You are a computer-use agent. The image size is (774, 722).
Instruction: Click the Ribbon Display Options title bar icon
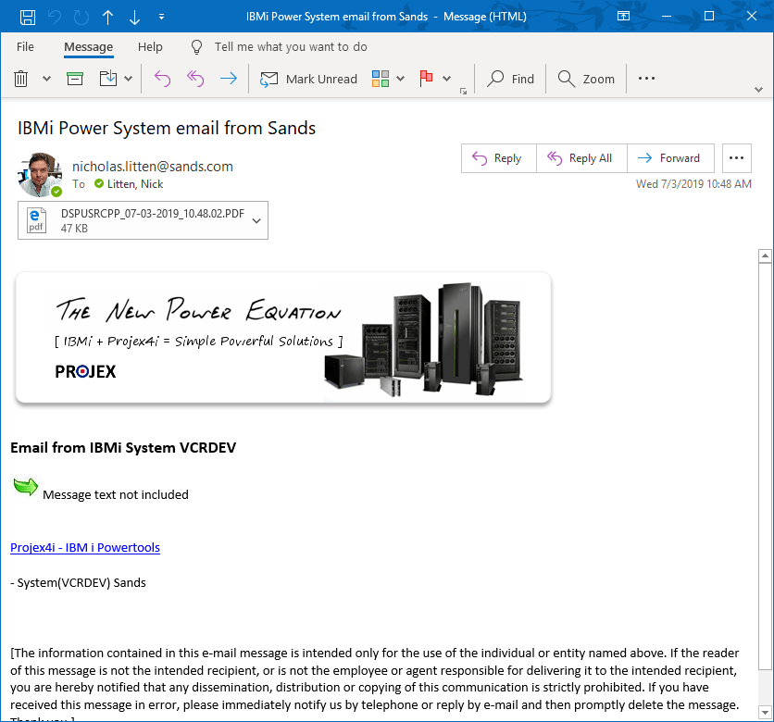pos(623,17)
